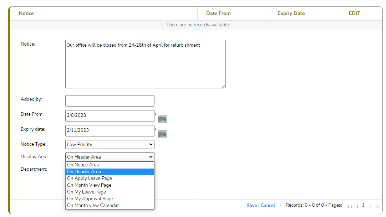Collapse the Display Area dropdown
Screen dimensions: 386x217
(x=110, y=157)
